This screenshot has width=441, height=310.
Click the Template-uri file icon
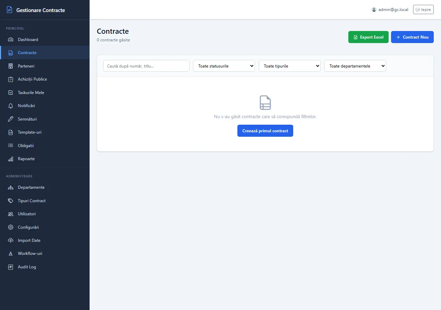click(x=11, y=132)
